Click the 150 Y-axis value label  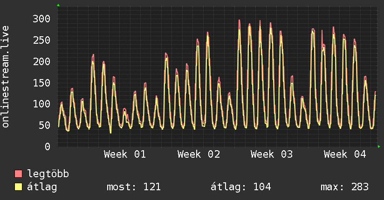[x=41, y=83]
